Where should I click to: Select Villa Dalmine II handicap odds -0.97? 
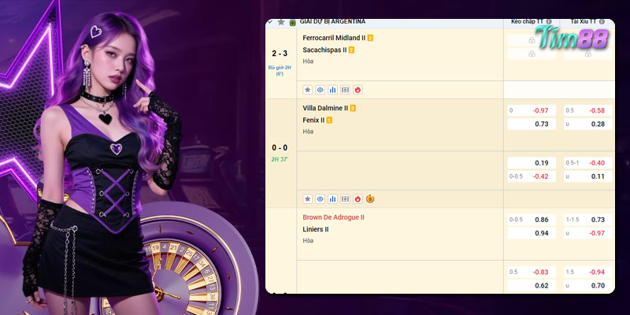point(532,110)
